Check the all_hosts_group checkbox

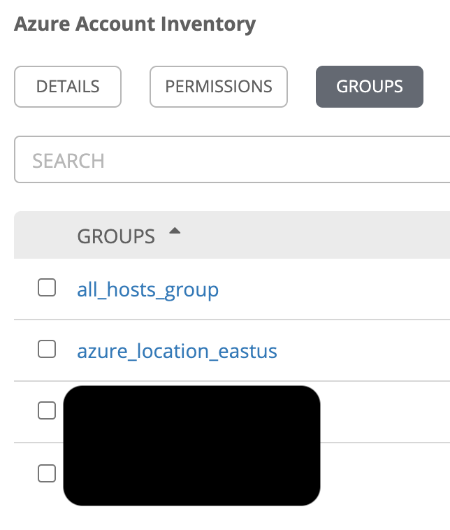47,288
